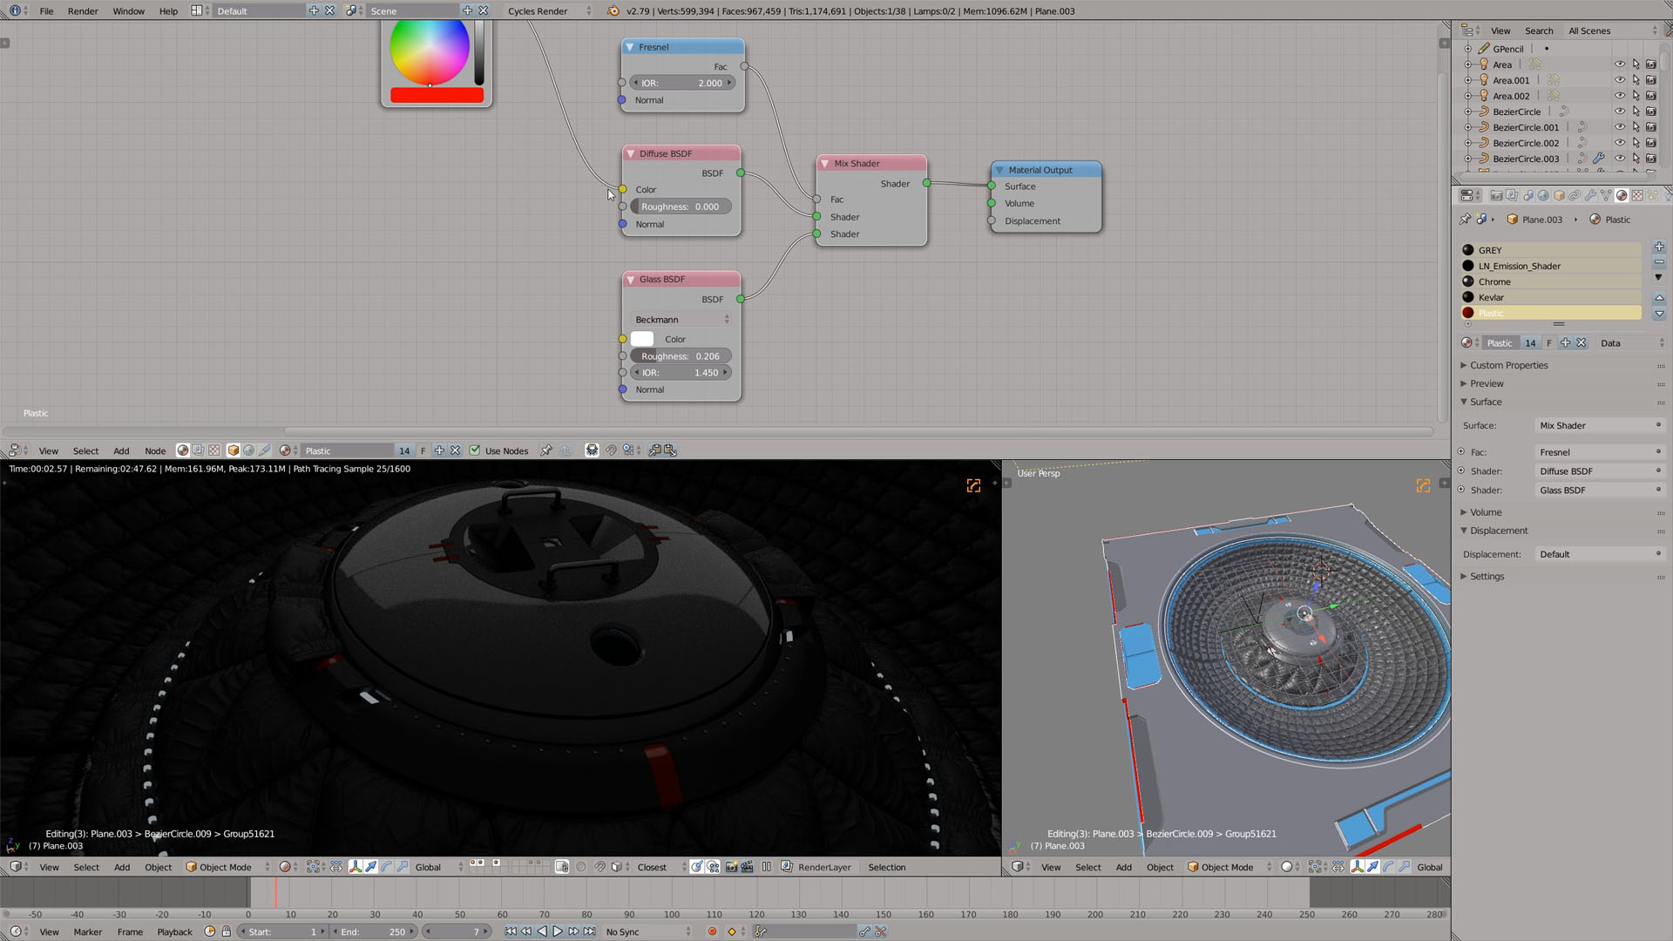This screenshot has width=1673, height=941.
Task: Expand the Preview panel
Action: pos(1487,383)
